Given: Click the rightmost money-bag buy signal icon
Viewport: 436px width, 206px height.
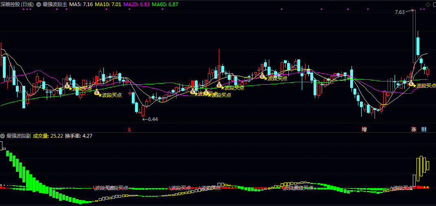Looking at the screenshot, I should coord(411,83).
